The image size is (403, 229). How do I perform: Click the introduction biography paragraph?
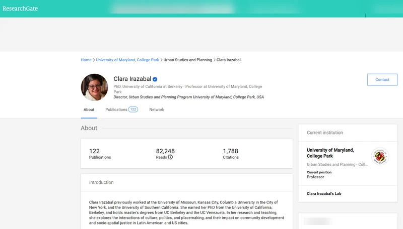[186, 212]
